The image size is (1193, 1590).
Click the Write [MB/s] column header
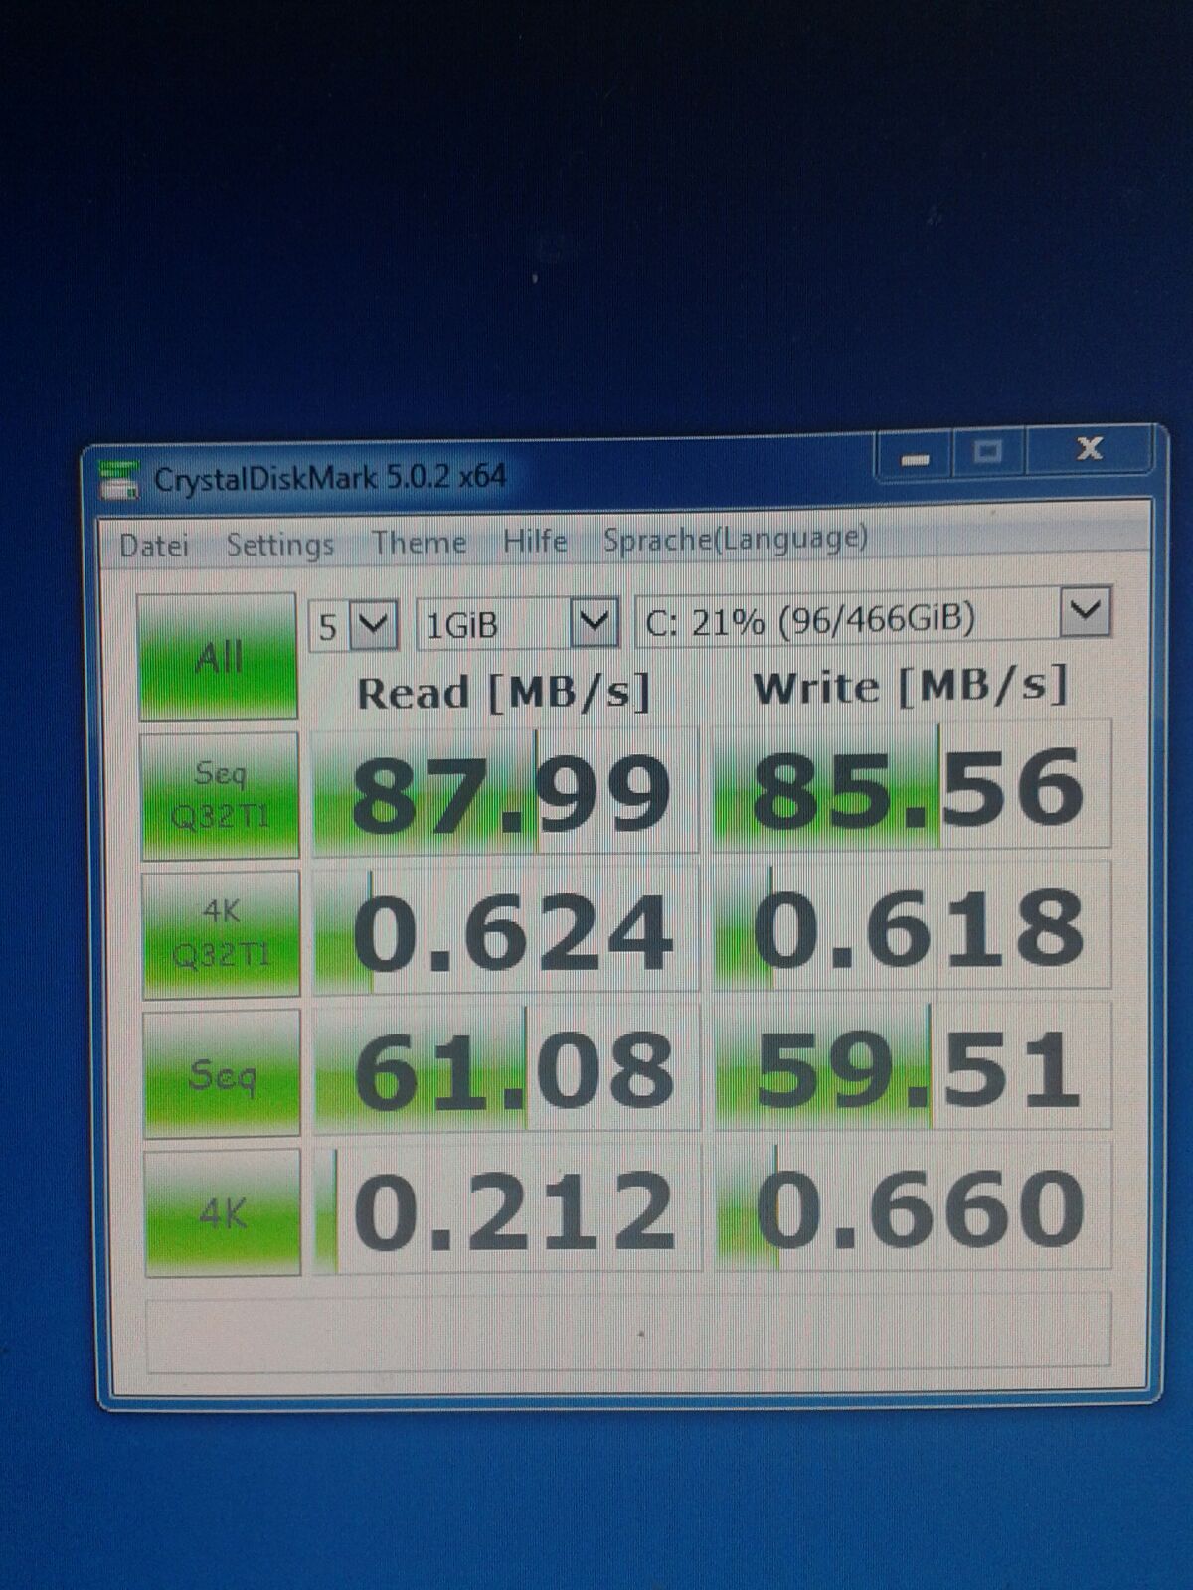(910, 687)
